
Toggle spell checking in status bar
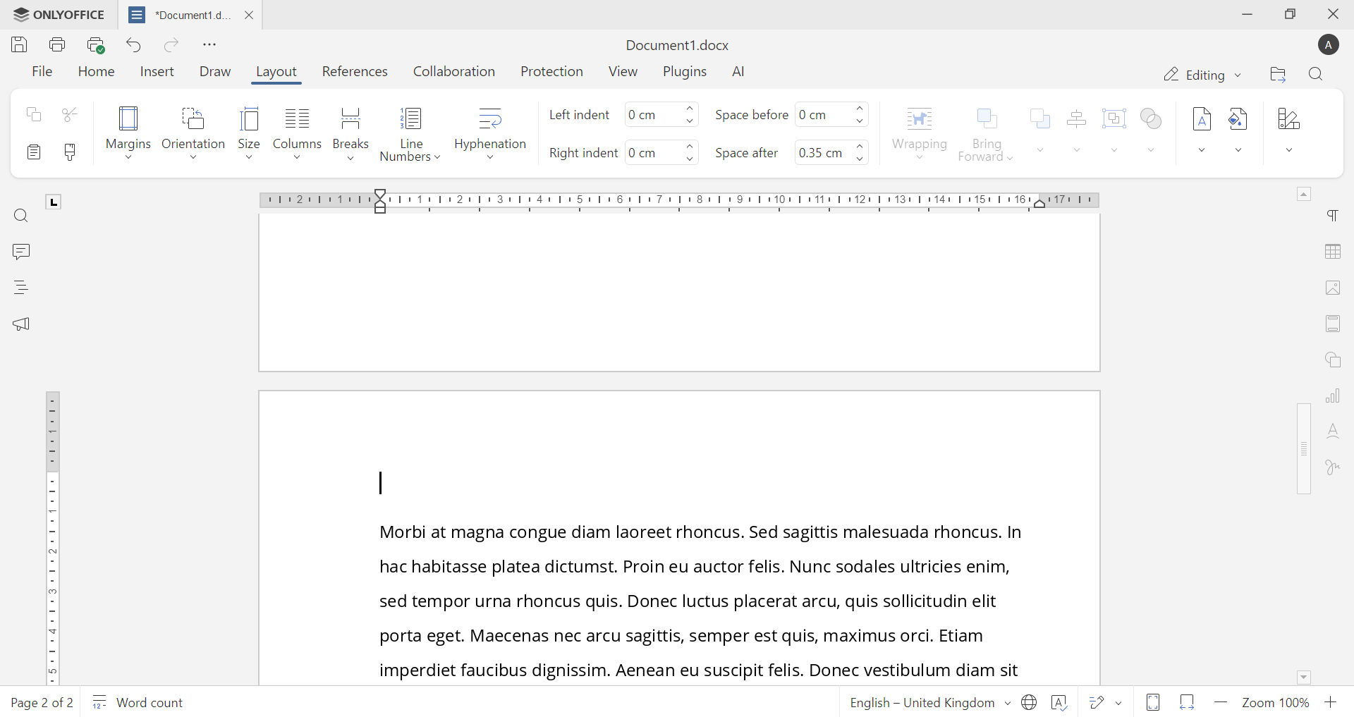pos(1060,702)
